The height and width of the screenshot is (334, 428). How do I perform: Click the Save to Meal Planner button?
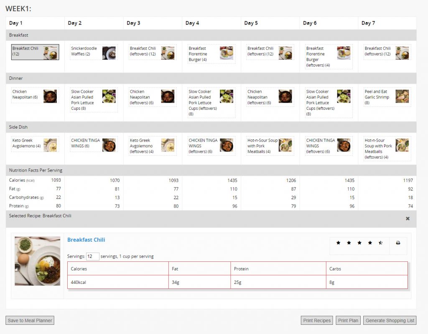(30, 321)
